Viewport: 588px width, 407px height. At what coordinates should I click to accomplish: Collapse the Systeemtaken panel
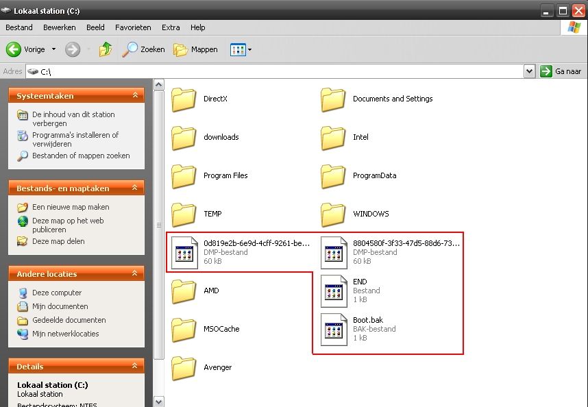135,96
